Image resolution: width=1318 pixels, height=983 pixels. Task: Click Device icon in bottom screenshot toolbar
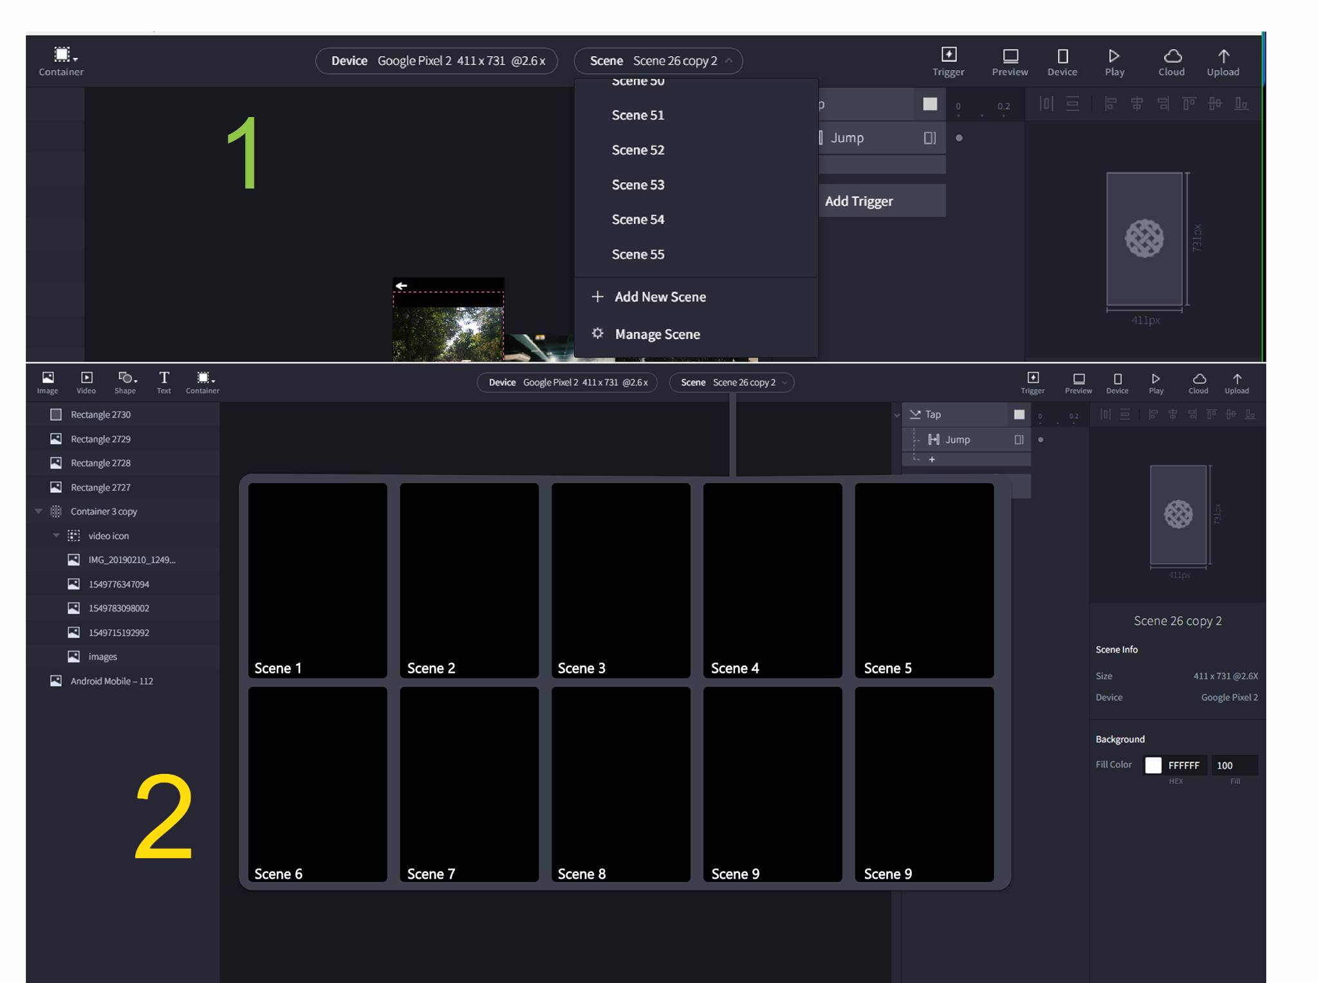[x=1118, y=382]
